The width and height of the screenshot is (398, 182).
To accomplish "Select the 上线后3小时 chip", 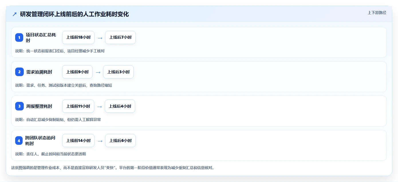I will pos(118,72).
